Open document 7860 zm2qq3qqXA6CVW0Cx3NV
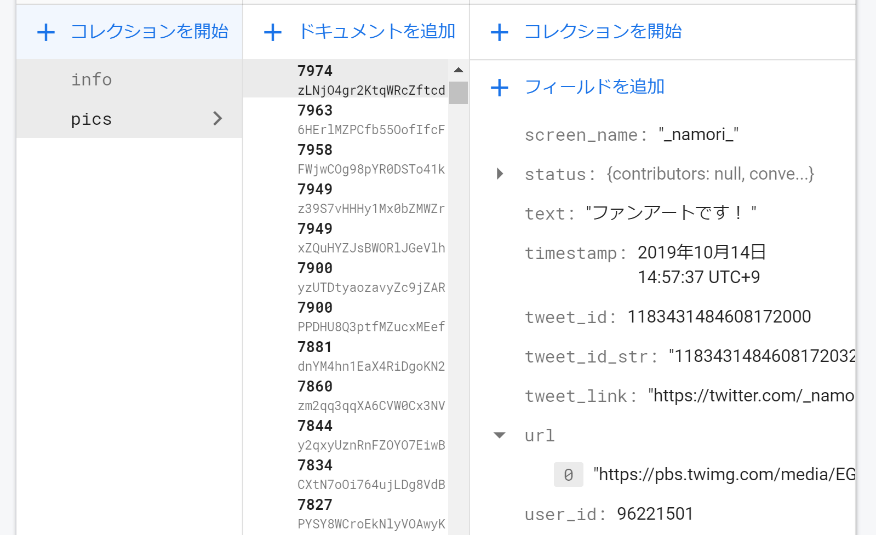876x535 pixels. [345, 395]
